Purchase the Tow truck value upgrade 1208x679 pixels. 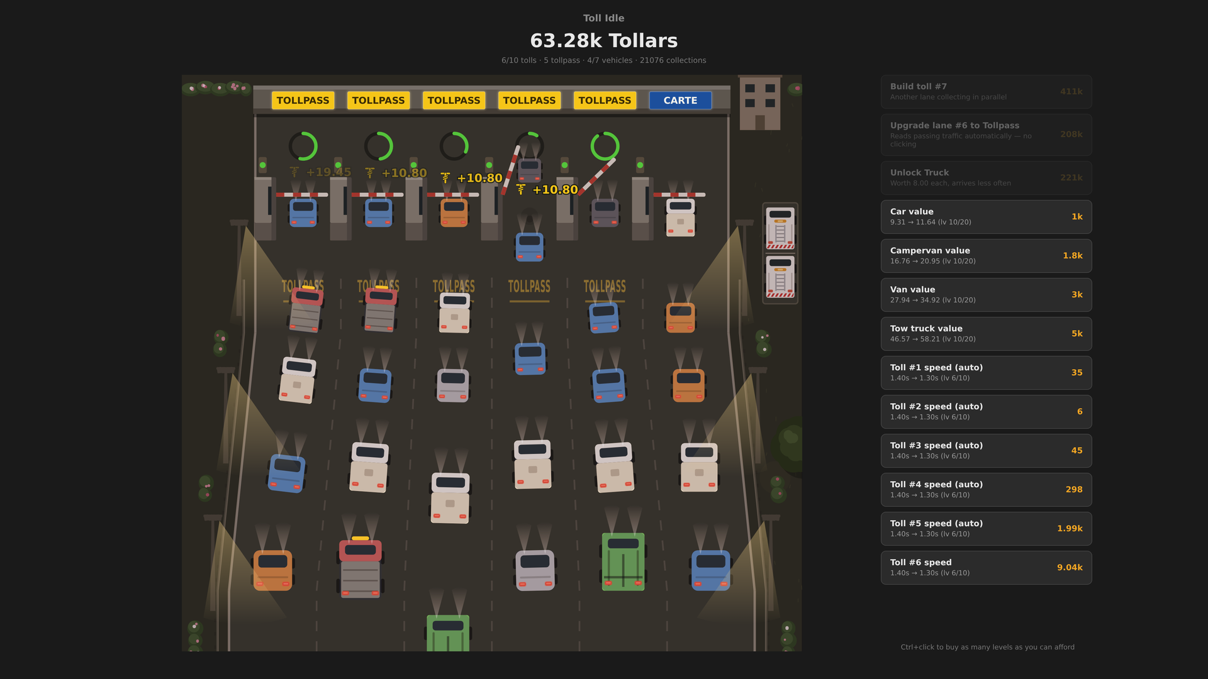click(x=986, y=334)
